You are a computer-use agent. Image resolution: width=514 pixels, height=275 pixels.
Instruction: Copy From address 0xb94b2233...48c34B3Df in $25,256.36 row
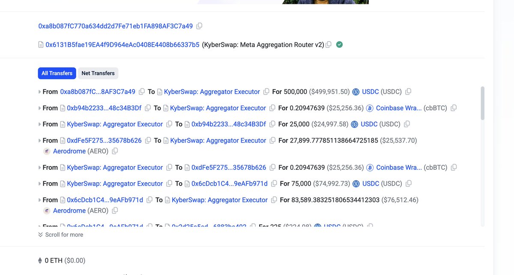pos(148,108)
